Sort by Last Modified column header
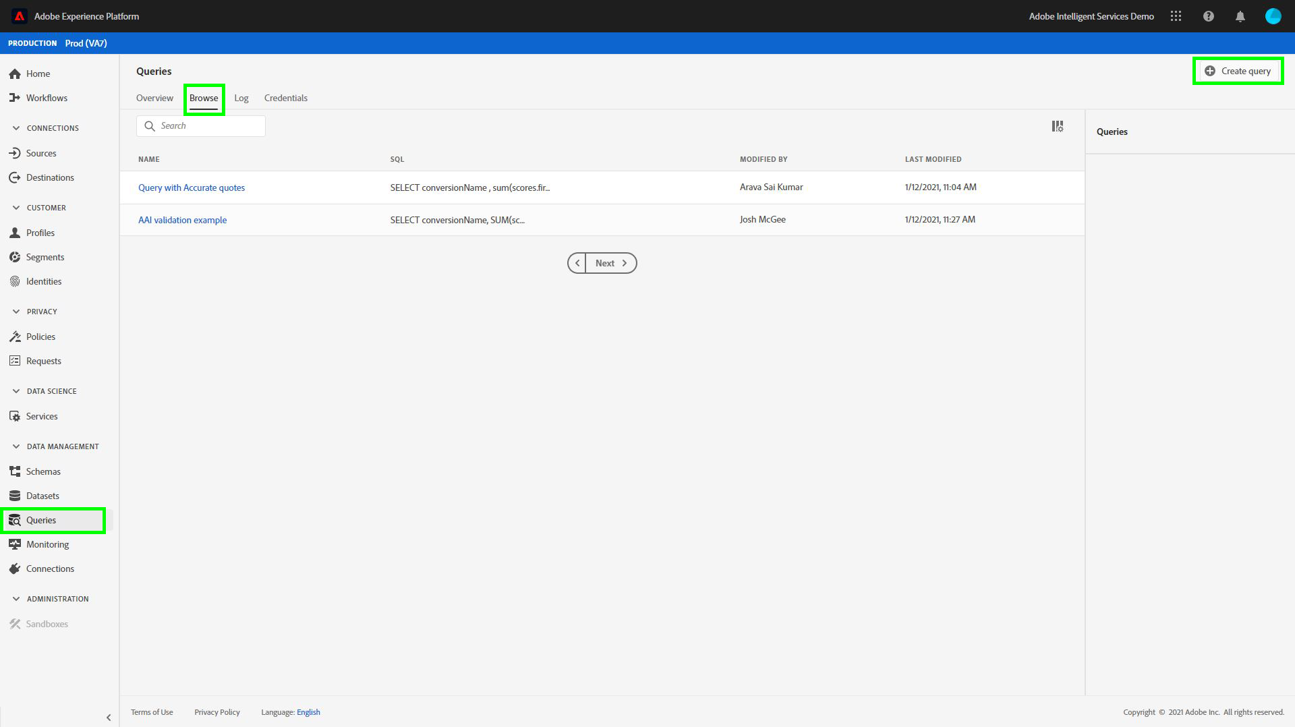The height and width of the screenshot is (727, 1295). [x=933, y=159]
